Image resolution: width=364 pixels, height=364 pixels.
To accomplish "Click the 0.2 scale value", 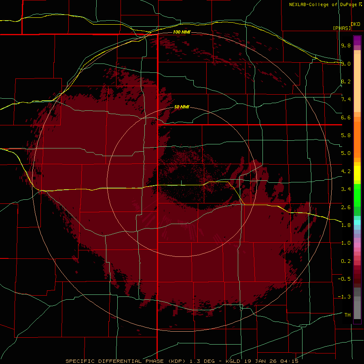I will click(346, 261).
